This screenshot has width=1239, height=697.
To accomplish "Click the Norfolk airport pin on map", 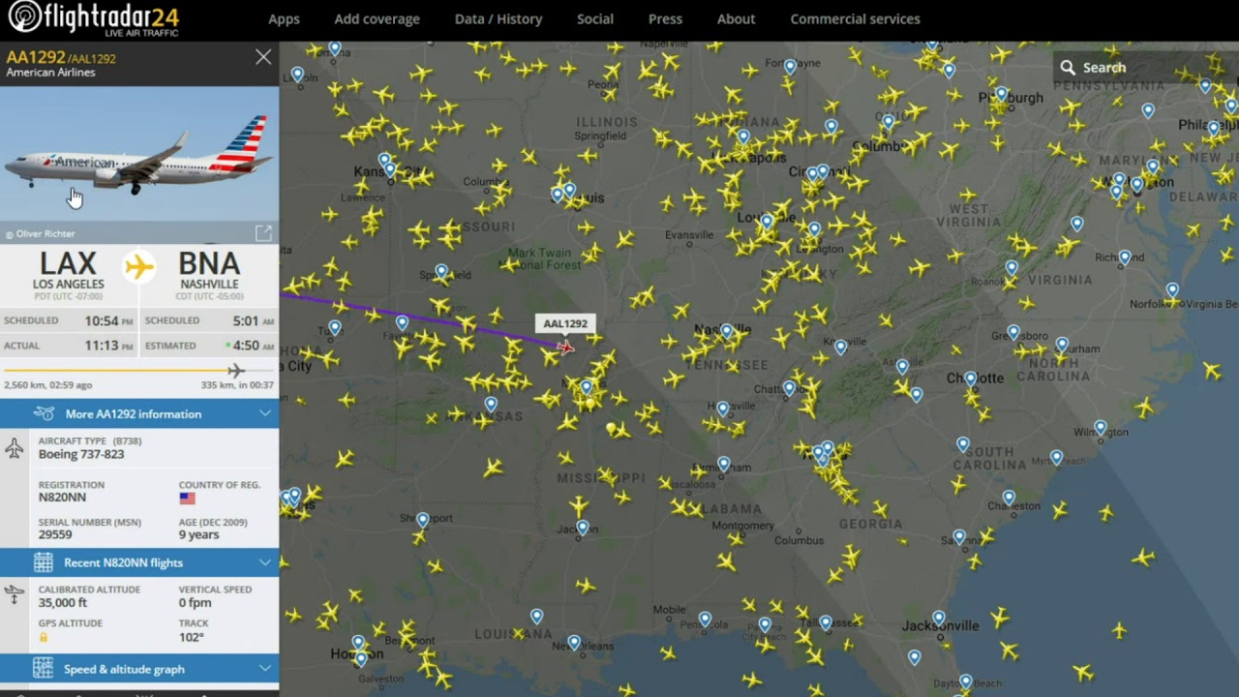I will coord(1172,289).
